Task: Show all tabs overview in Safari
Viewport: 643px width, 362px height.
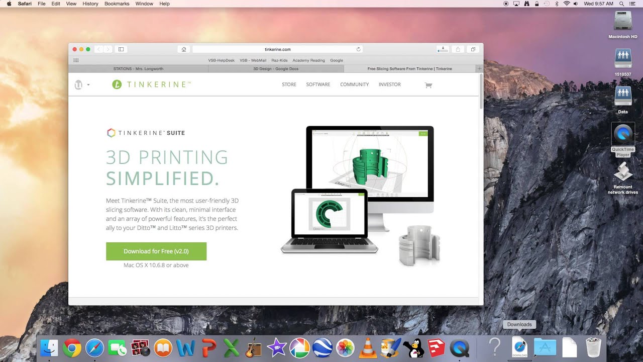Action: pos(473,49)
